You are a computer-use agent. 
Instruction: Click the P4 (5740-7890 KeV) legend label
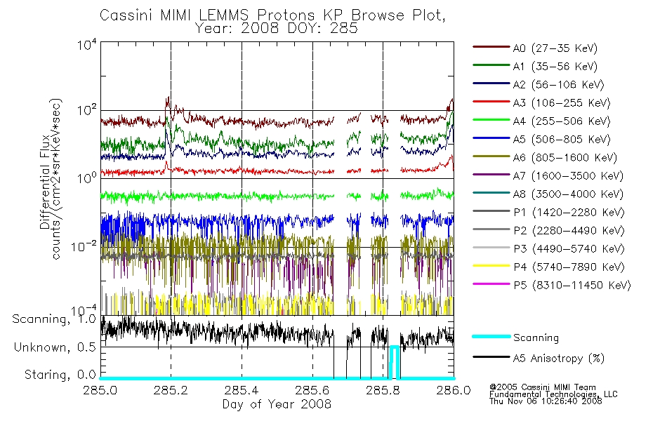pyautogui.click(x=569, y=267)
